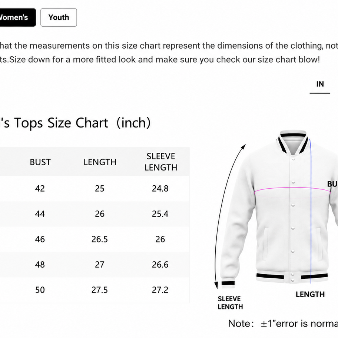Click the bust value 42
The height and width of the screenshot is (338, 338).
click(40, 189)
